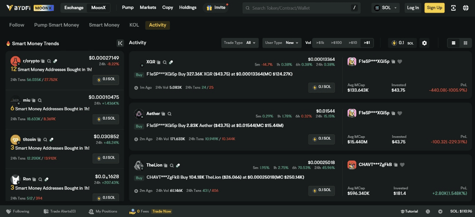Viewport: 475px width, 217px height.
Task: Open the language globe icon
Action: point(466,8)
